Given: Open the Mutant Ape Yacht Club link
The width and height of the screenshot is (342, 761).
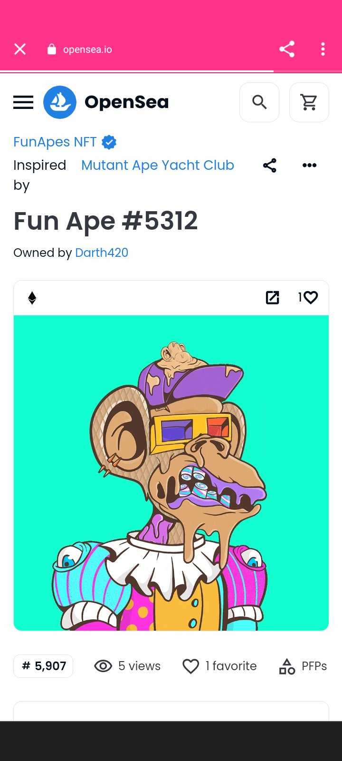Looking at the screenshot, I should 158,165.
